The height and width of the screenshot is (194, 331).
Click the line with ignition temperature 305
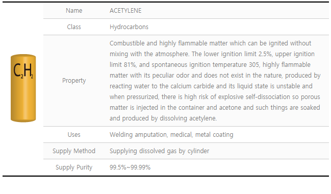[x=210, y=65]
